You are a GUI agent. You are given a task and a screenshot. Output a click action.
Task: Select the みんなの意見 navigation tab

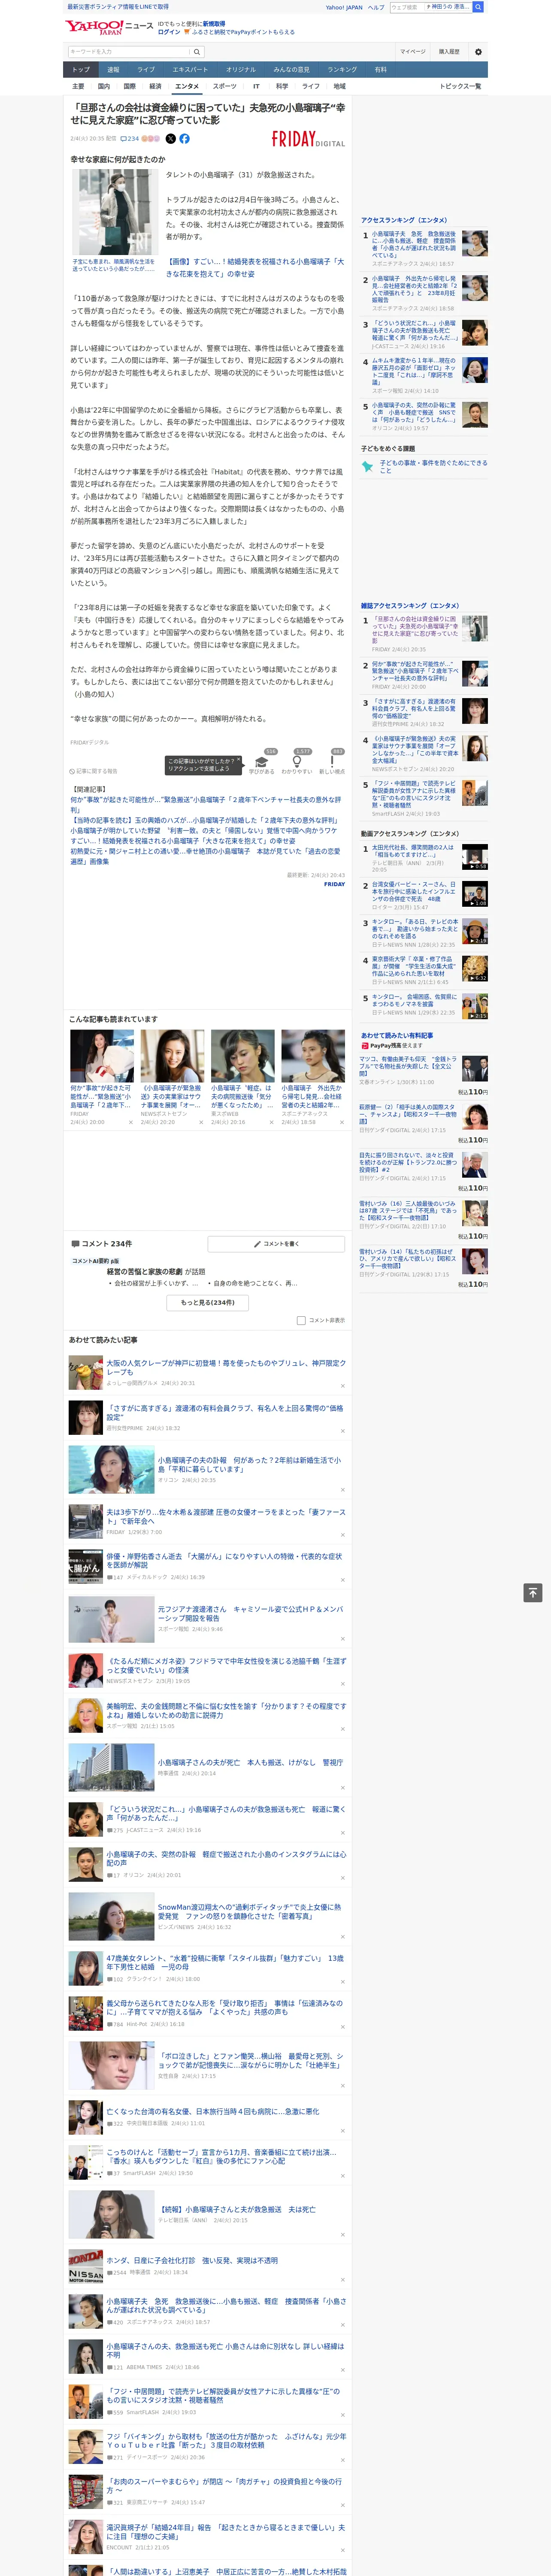[292, 70]
